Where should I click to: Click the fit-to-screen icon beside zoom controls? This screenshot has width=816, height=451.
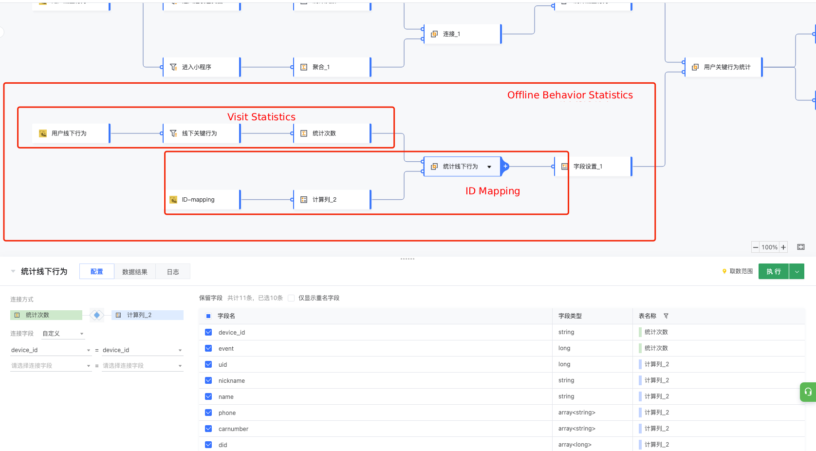[x=801, y=247]
